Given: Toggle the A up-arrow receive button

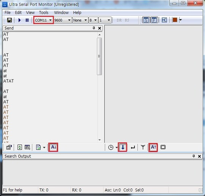Looking at the screenshot, I should click(153, 147).
